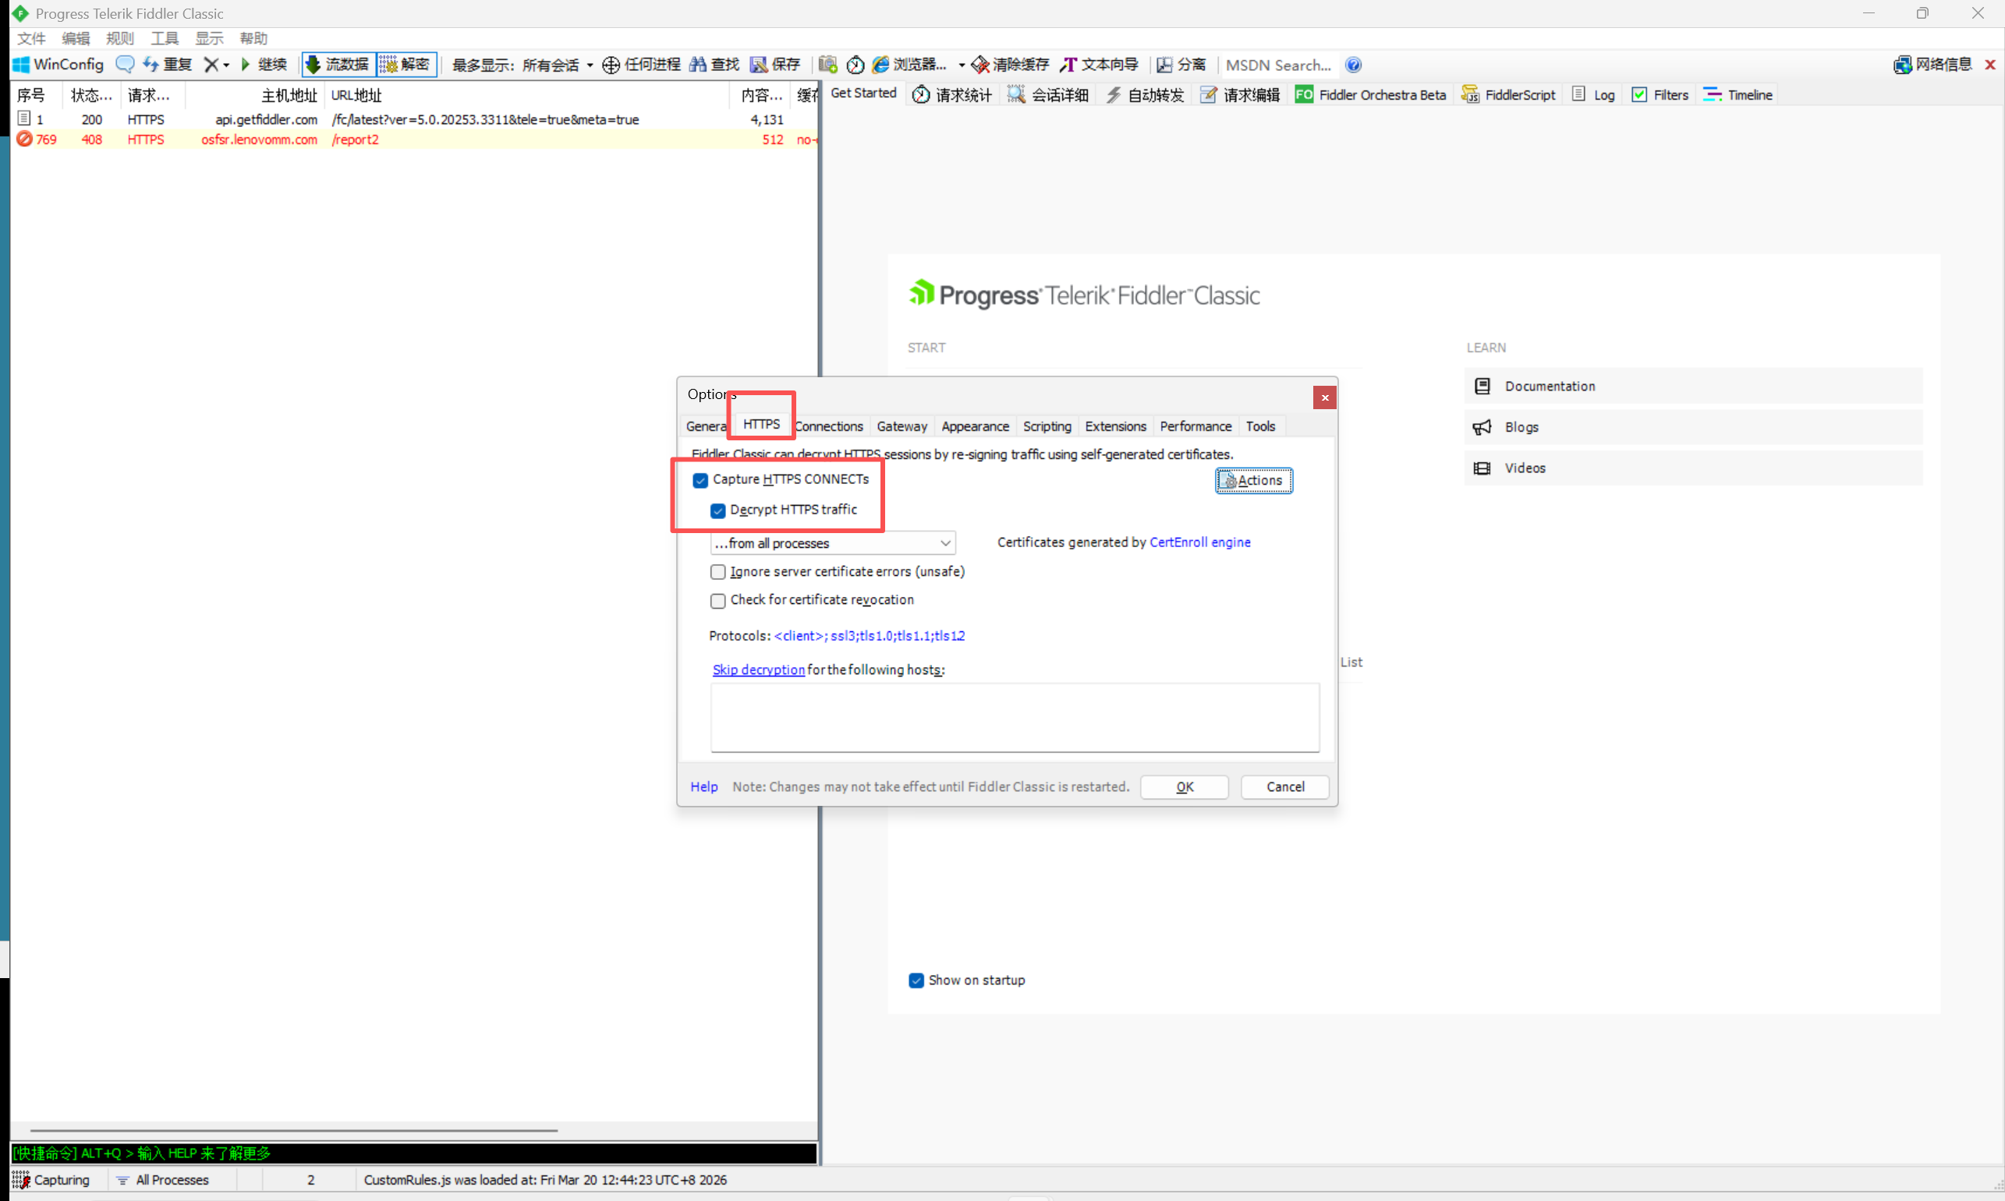Click the 流数据 streaming toolbar button
The width and height of the screenshot is (2005, 1201).
click(x=338, y=65)
